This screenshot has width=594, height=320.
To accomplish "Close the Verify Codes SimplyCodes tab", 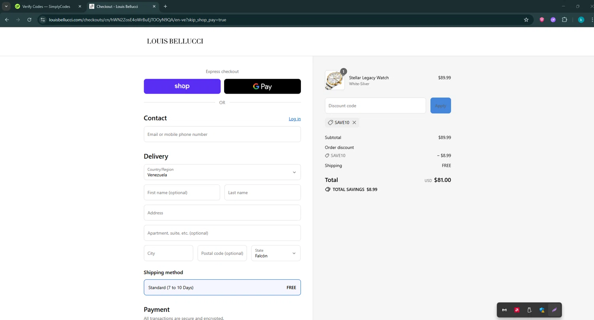I will [80, 6].
